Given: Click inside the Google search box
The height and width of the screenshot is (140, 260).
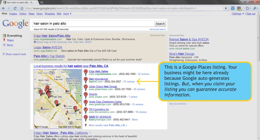Looking at the screenshot, I should (93, 24).
